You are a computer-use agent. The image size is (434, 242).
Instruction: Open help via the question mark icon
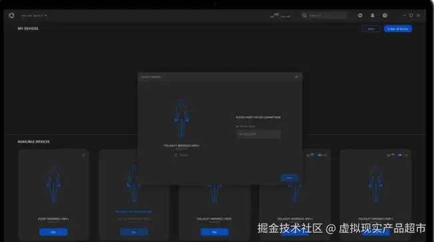pyautogui.click(x=385, y=15)
